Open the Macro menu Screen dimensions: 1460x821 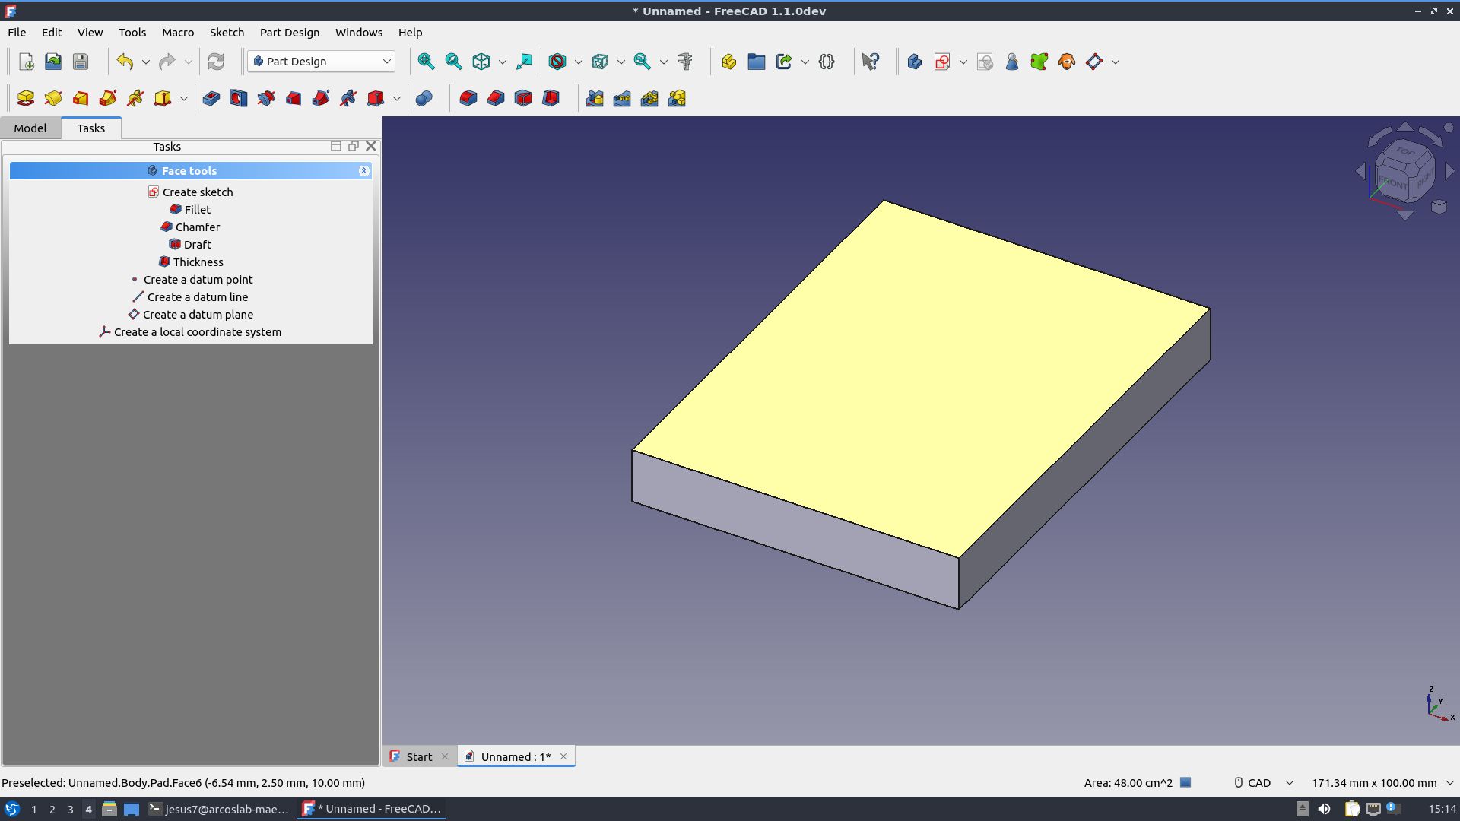(x=178, y=33)
